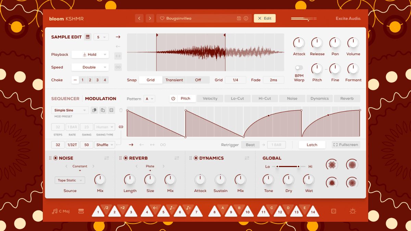Open the sample number 5 dropdown
The width and height of the screenshot is (411, 231).
tap(101, 37)
